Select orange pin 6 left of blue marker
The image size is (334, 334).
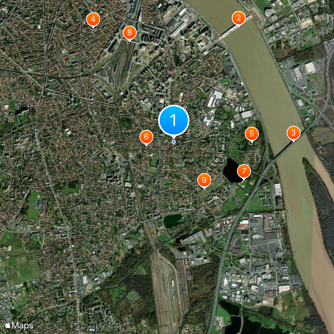(x=147, y=137)
